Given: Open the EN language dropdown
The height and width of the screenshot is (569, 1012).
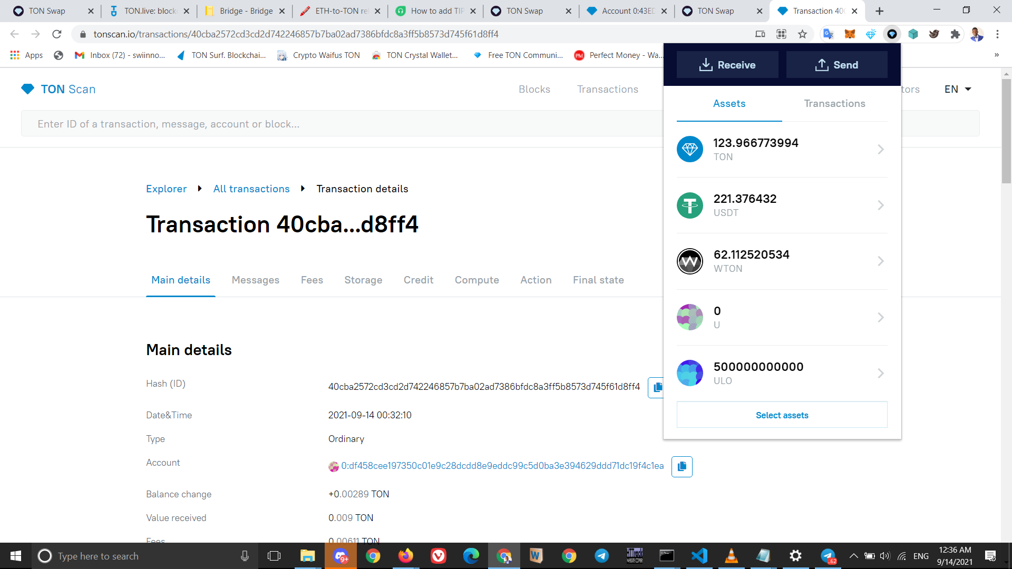Looking at the screenshot, I should pyautogui.click(x=958, y=89).
